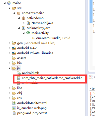Viewport: 95px width, 116px height.
Task: Click the Android.mk file icon
Action: (x=19, y=73)
